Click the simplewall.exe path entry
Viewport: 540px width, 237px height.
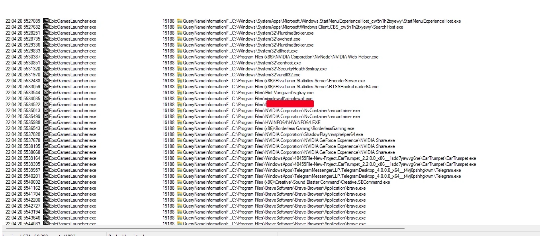point(272,99)
